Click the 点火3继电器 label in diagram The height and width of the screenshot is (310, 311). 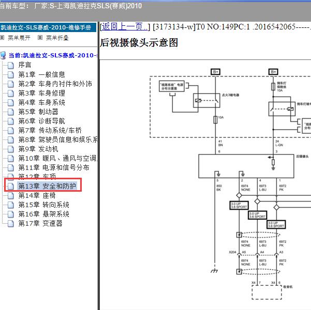click(230, 95)
